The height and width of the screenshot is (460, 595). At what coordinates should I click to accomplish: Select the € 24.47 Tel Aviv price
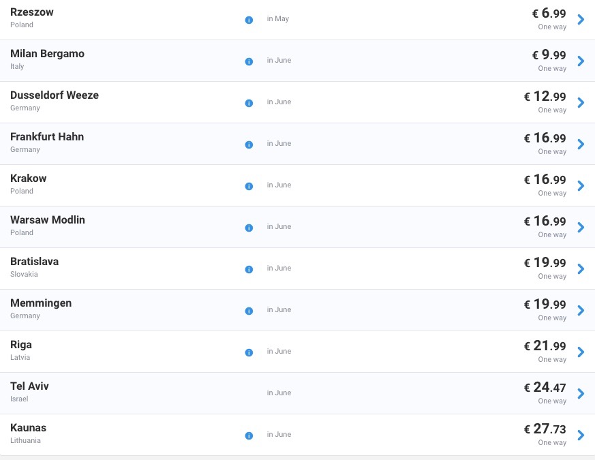coord(545,387)
